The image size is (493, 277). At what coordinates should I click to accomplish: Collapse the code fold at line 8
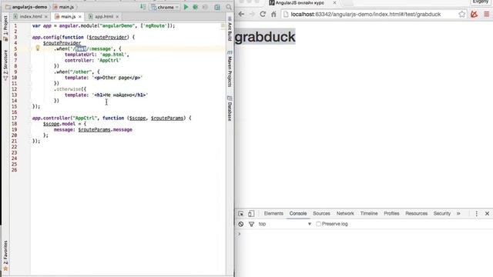(31, 66)
